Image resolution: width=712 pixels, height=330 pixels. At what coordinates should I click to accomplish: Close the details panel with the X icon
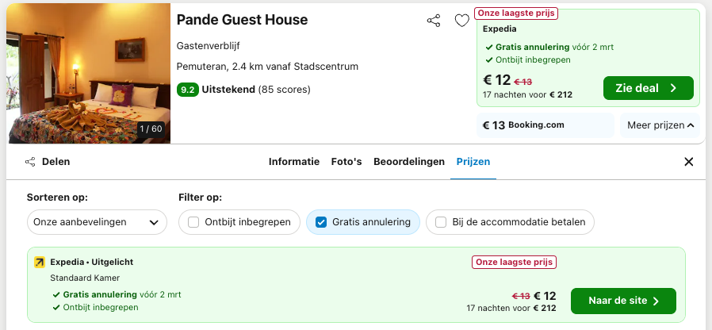tap(688, 162)
